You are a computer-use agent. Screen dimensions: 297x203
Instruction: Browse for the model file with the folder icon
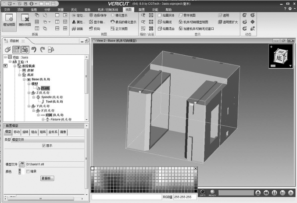21,164
